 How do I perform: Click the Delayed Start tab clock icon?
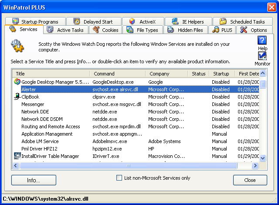pyautogui.click(x=77, y=21)
